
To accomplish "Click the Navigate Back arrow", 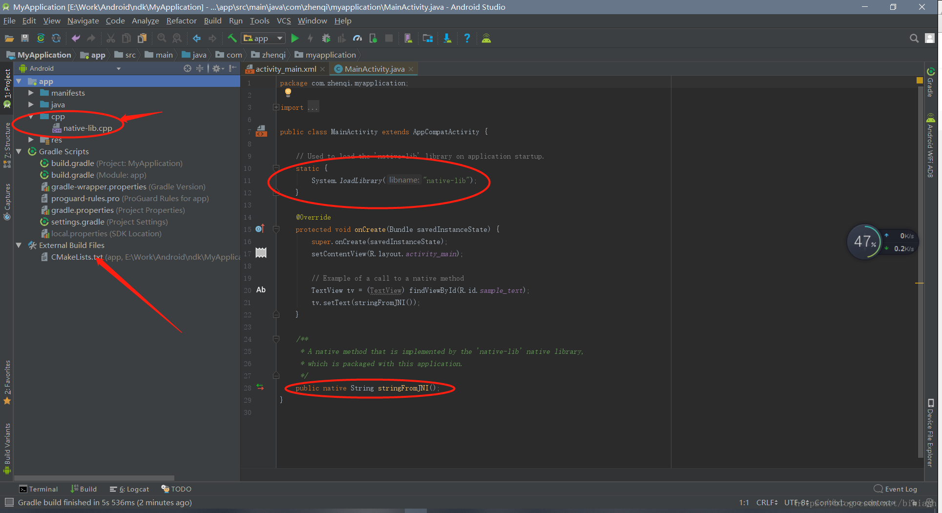I will 197,38.
